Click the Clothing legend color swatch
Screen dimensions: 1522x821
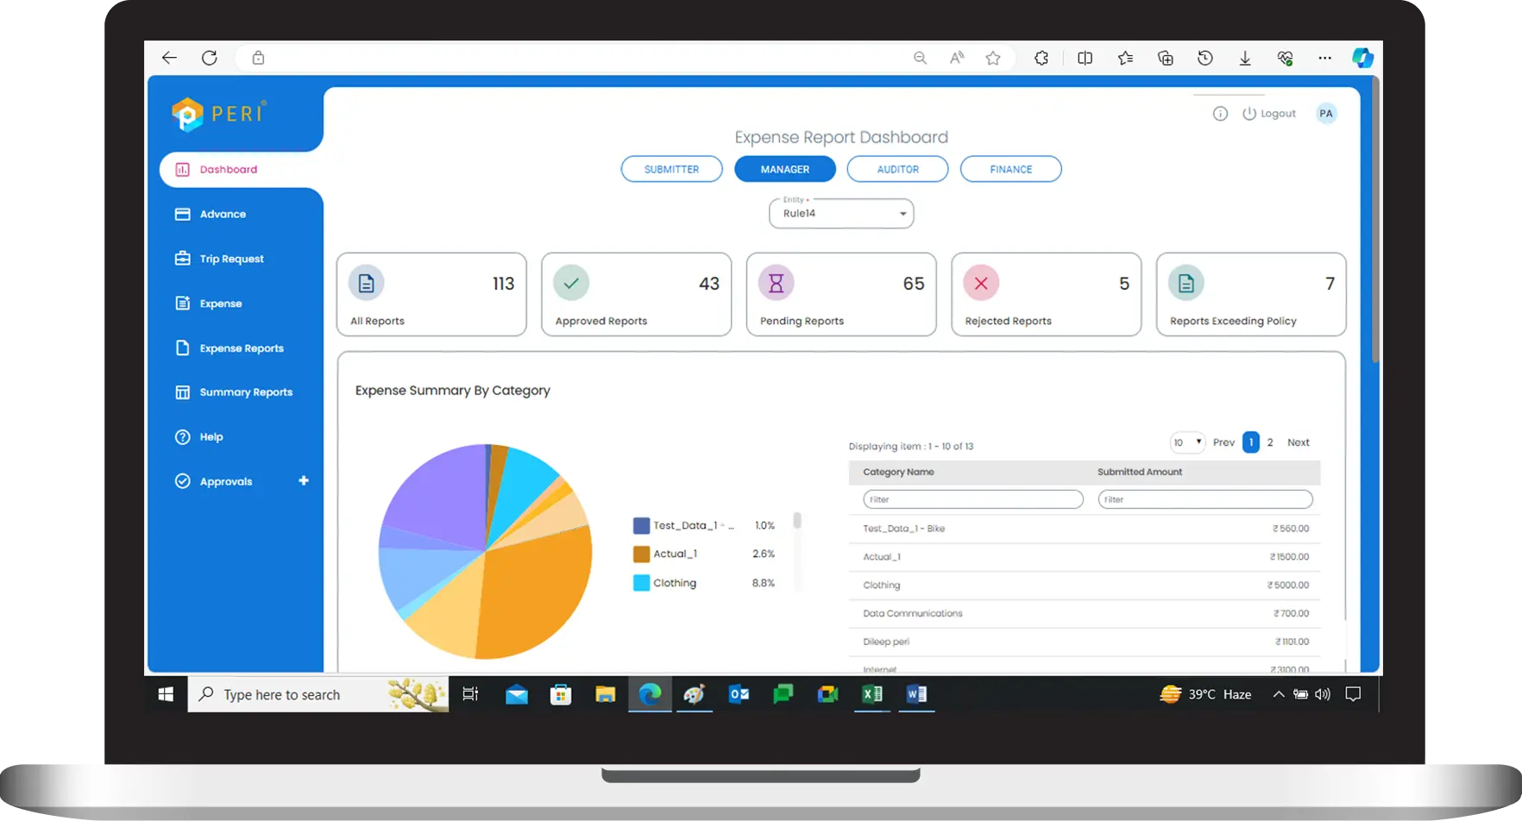[641, 583]
